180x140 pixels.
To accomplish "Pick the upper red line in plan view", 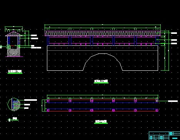I will (102, 100).
